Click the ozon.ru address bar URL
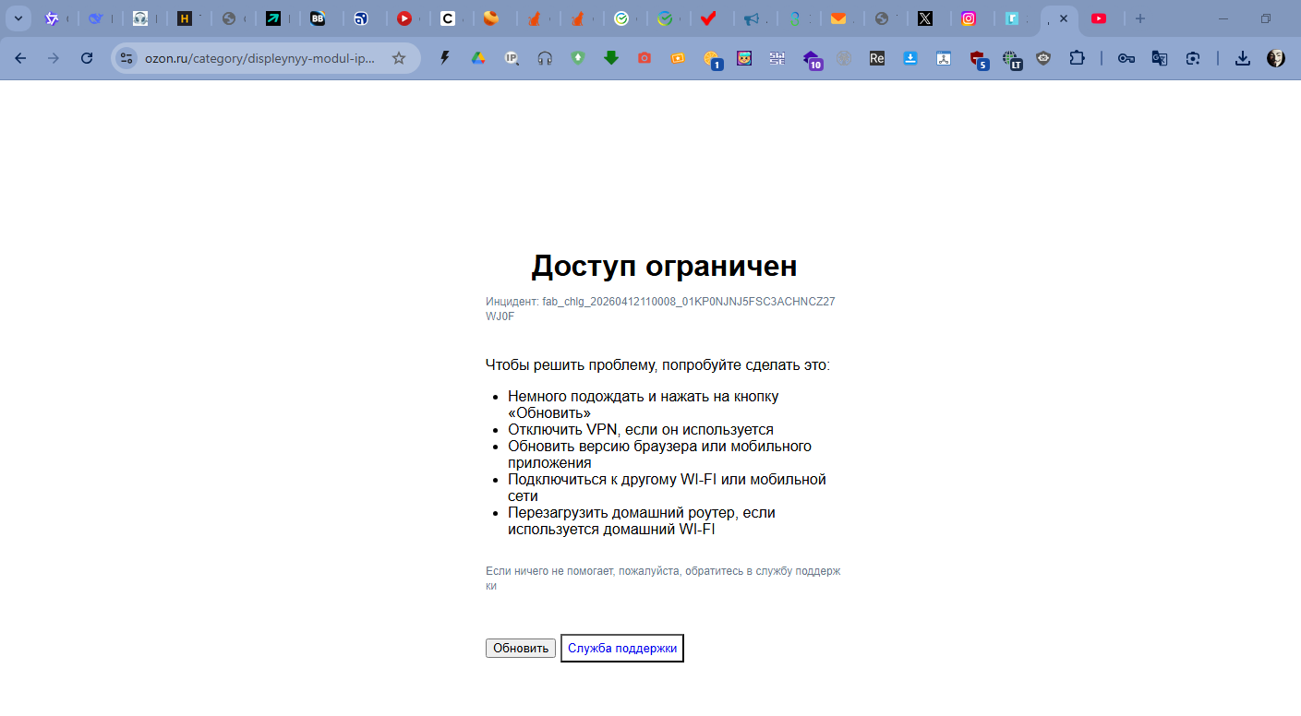Viewport: 1301px width, 716px height. click(x=260, y=58)
